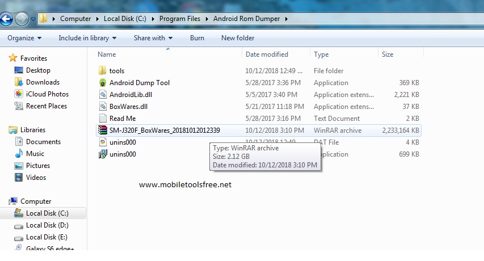Click the Burn toolbar button

coord(197,38)
